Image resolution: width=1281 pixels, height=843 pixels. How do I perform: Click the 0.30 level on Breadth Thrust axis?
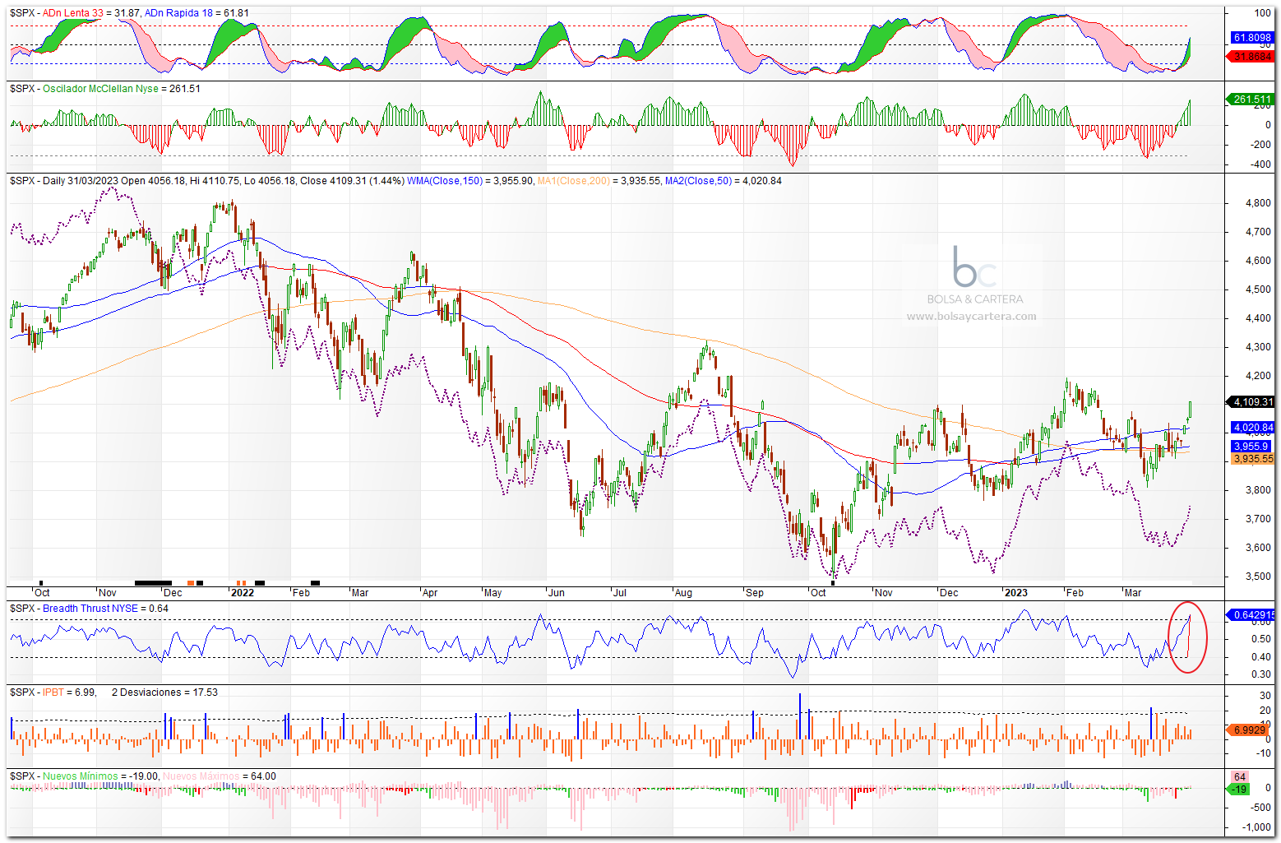pos(1261,674)
